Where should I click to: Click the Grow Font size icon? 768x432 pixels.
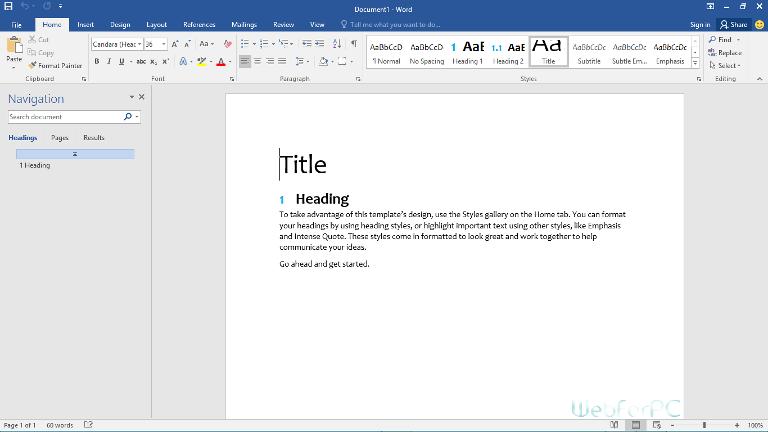175,44
